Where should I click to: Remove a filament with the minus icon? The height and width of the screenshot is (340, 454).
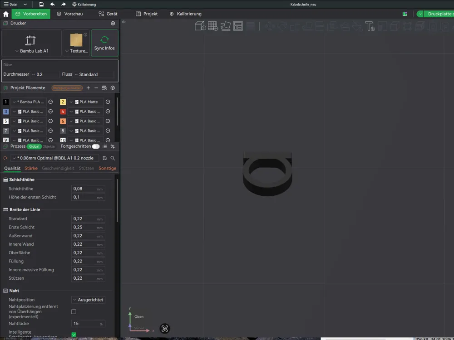click(96, 88)
